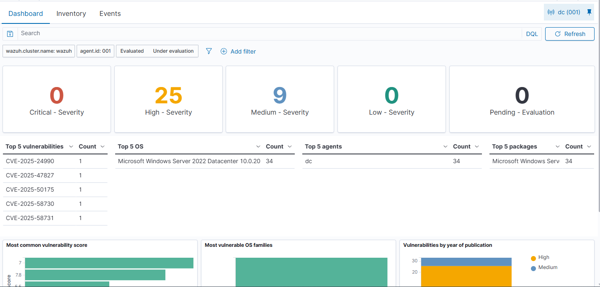Open the Events tab
Viewport: 600px width, 287px height.
click(x=110, y=13)
